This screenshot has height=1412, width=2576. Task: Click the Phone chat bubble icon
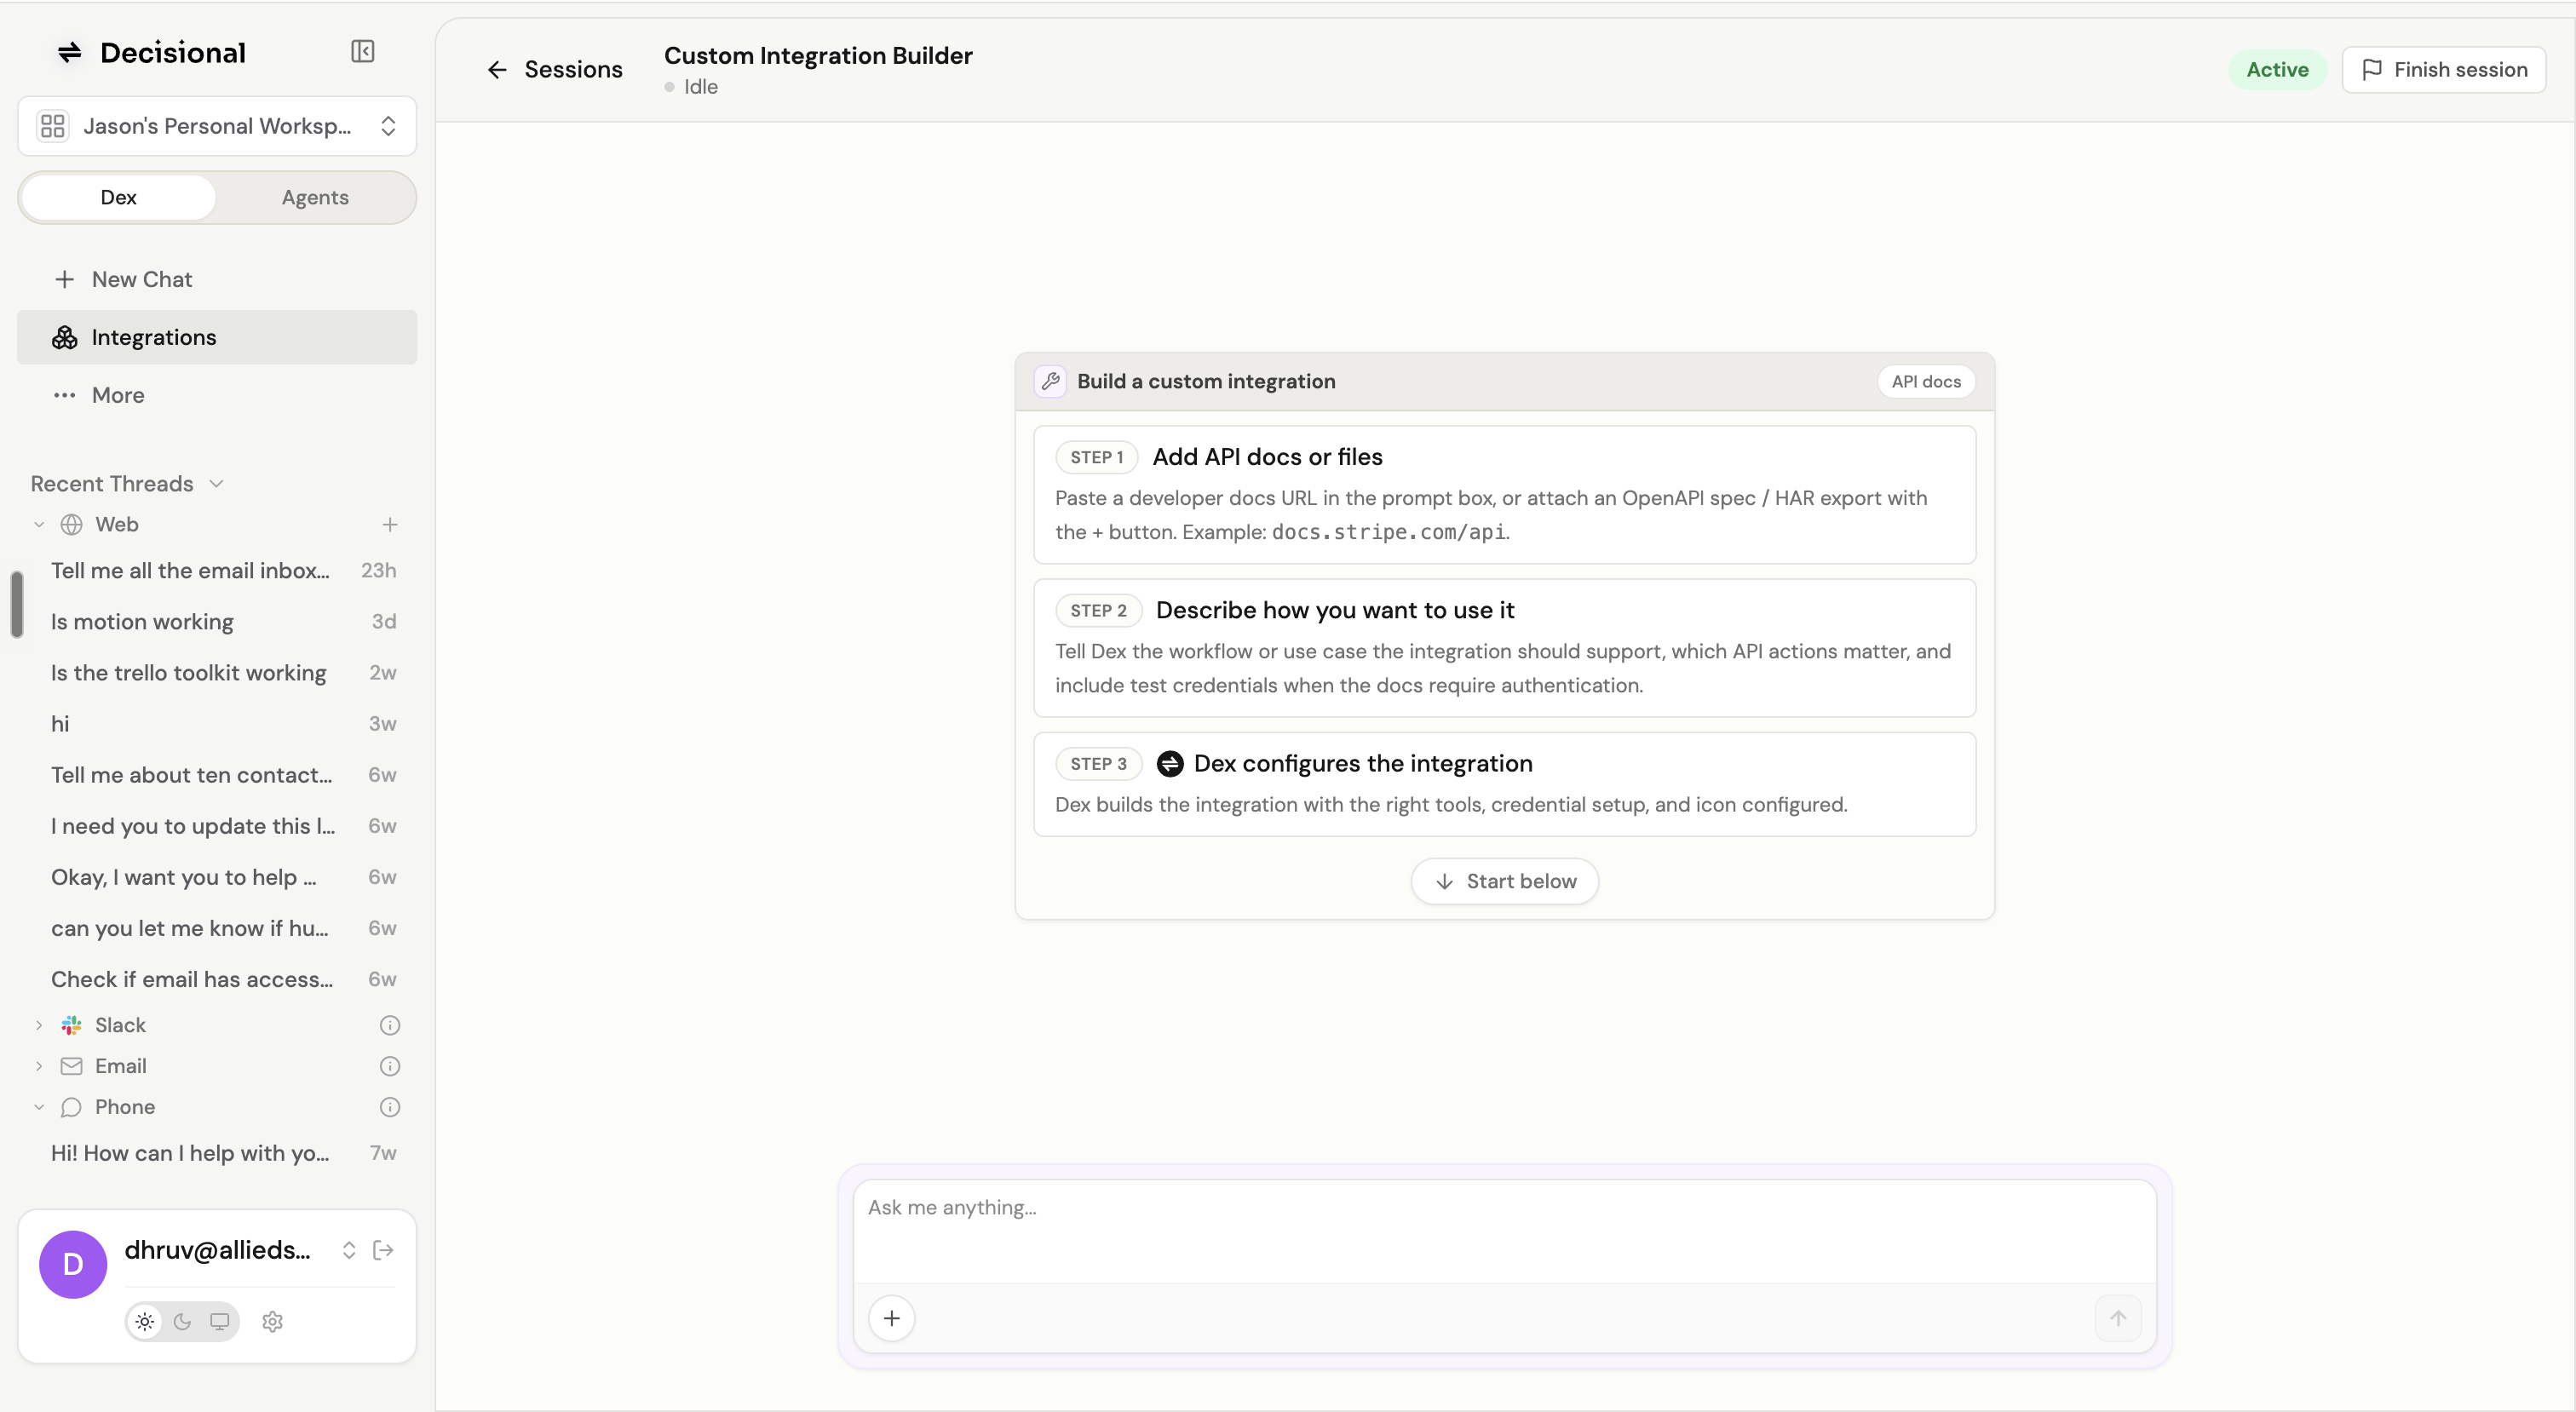click(x=71, y=1107)
